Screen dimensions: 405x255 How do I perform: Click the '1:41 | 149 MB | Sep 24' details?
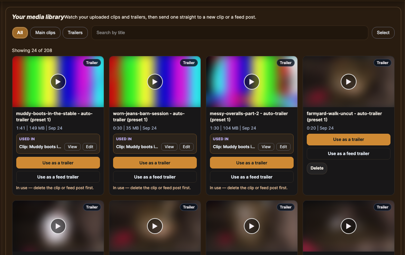pyautogui.click(x=39, y=128)
